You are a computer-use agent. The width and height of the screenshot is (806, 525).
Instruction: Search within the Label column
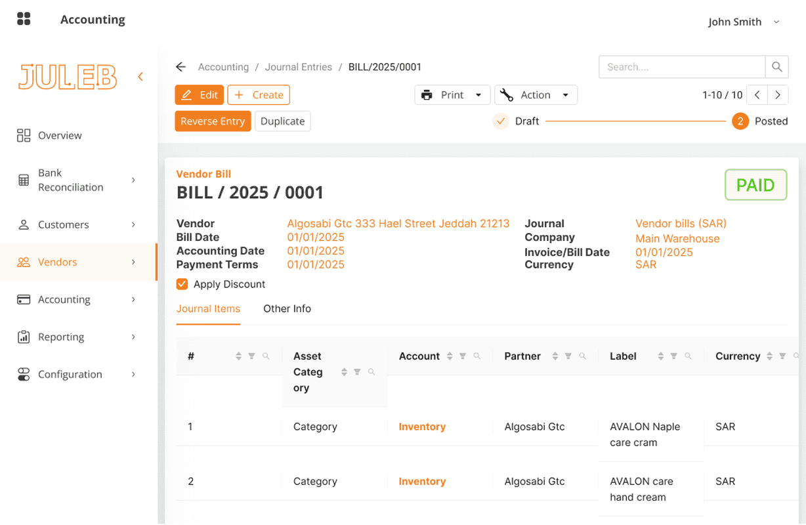coord(688,356)
